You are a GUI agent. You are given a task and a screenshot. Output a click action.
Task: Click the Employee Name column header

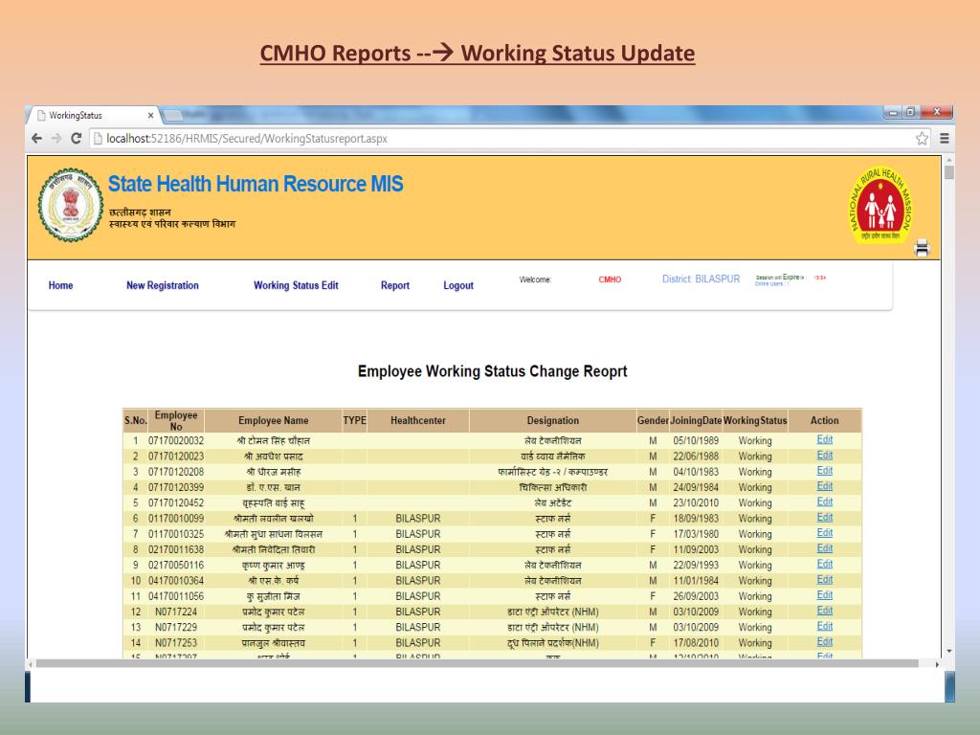coord(273,421)
